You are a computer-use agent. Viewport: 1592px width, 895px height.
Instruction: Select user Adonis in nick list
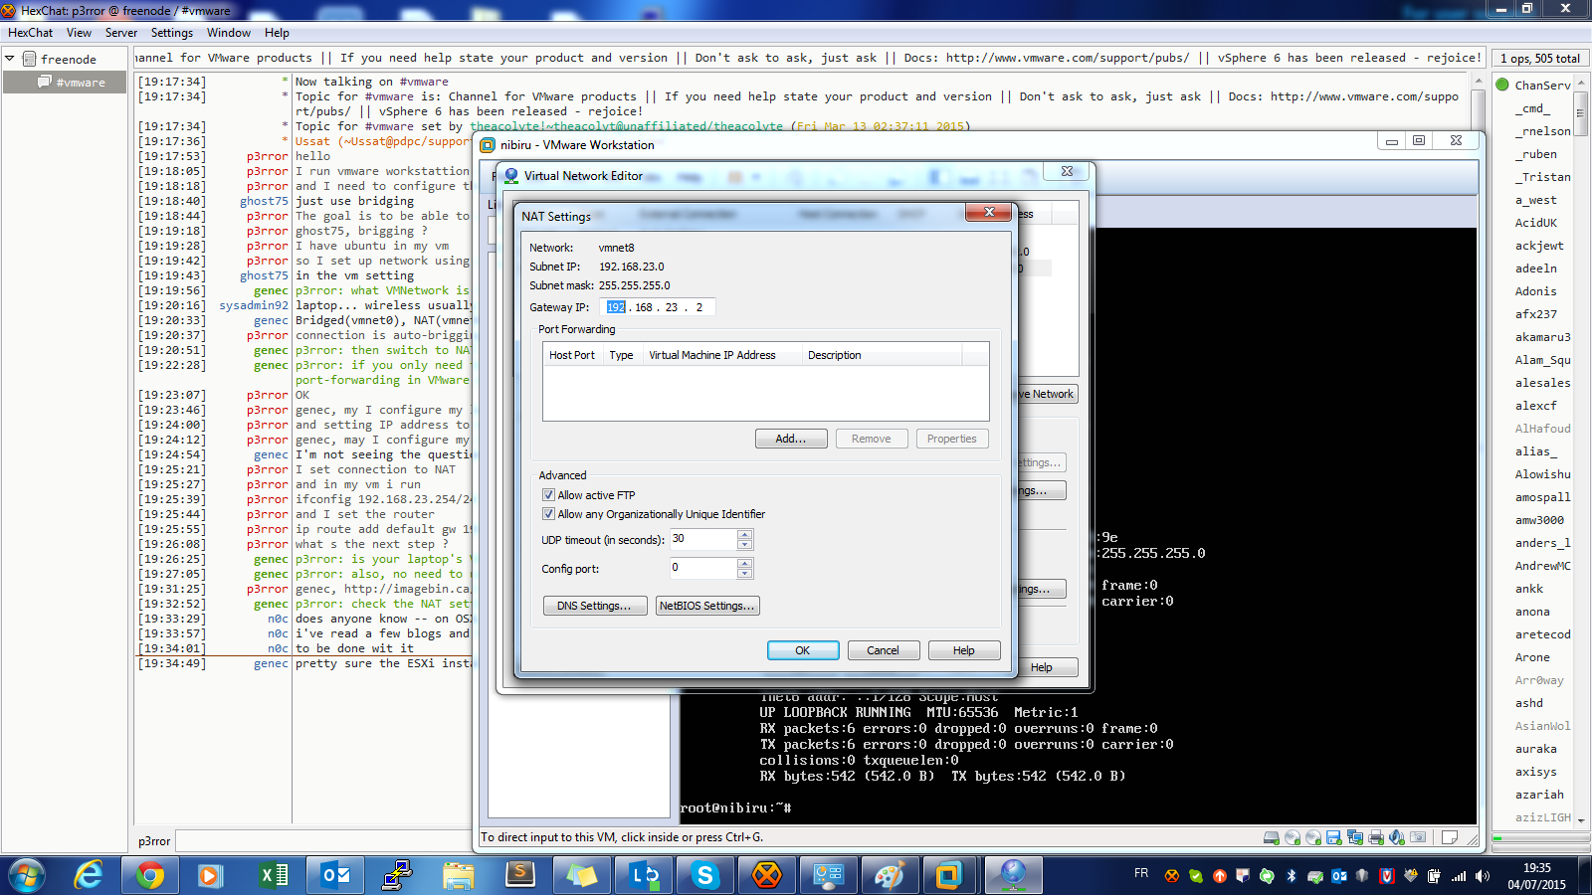(1535, 291)
